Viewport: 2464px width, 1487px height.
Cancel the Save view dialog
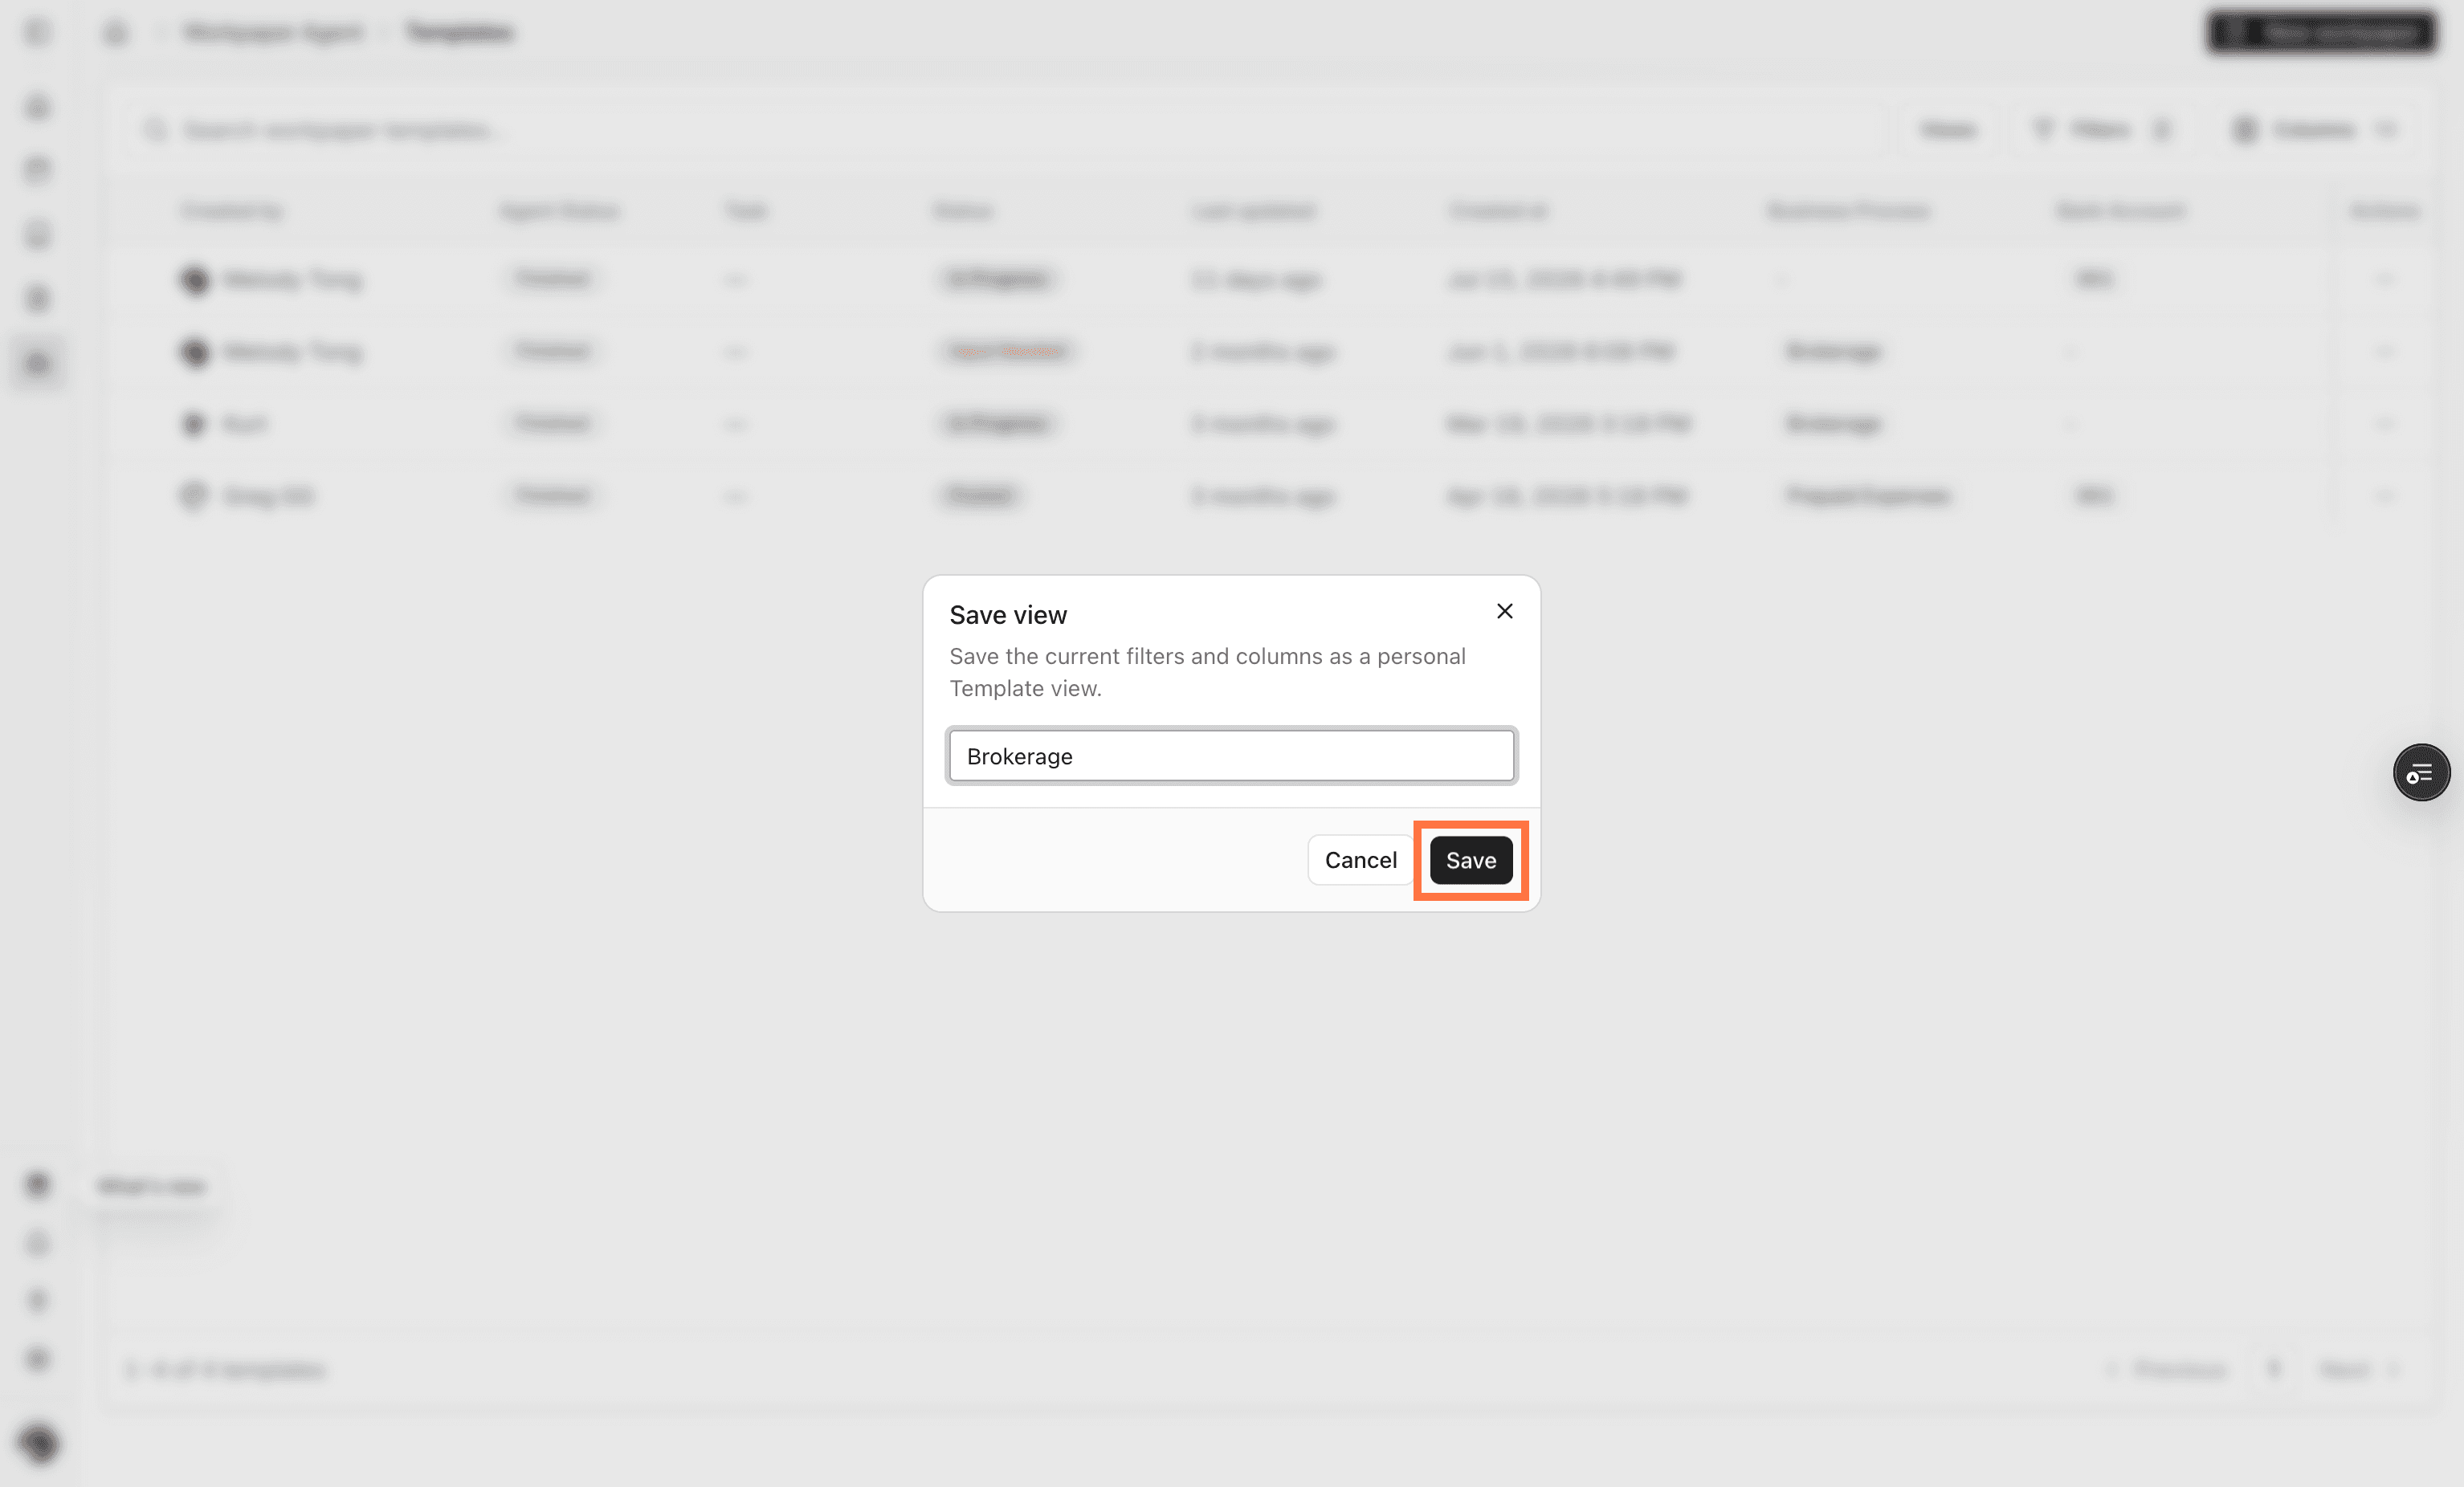click(x=1360, y=860)
